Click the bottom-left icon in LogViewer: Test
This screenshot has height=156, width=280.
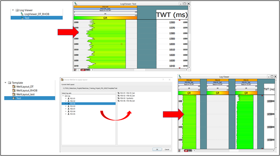[x=75, y=70]
